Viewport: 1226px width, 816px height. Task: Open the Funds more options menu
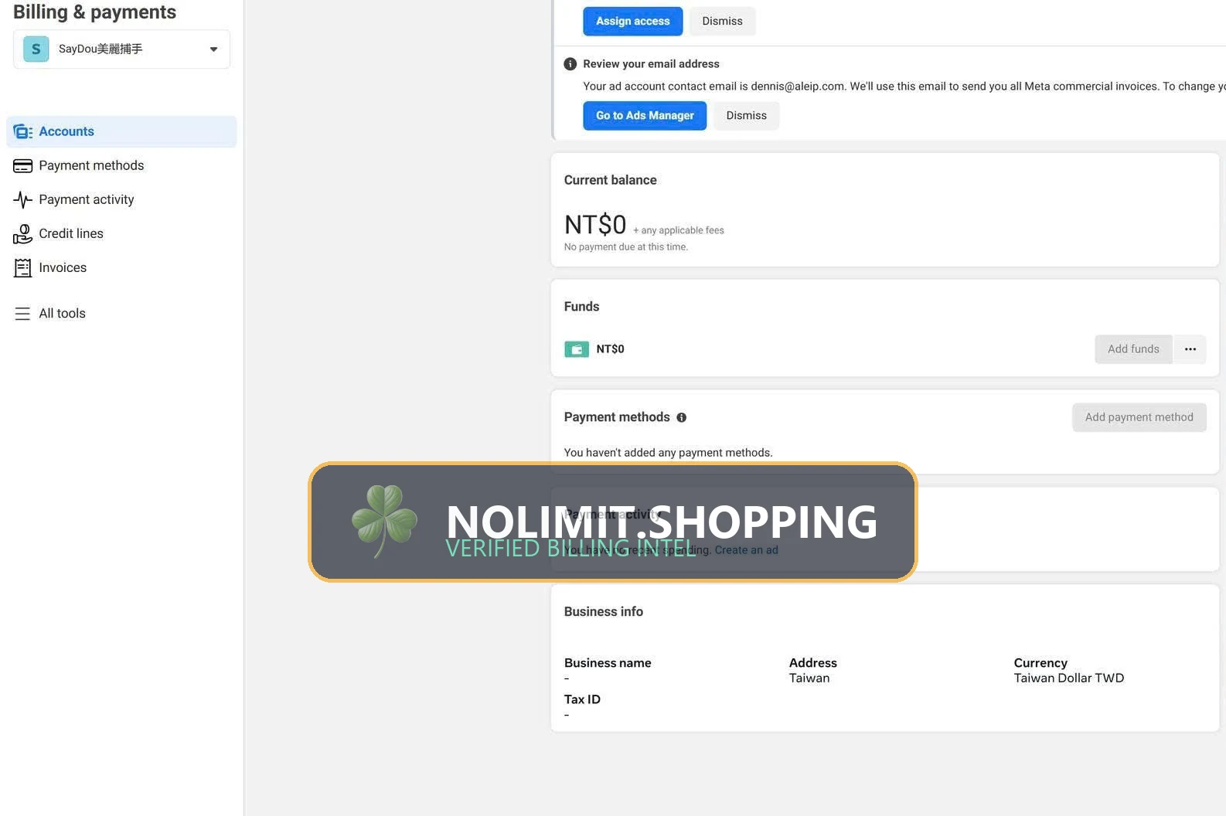point(1190,349)
